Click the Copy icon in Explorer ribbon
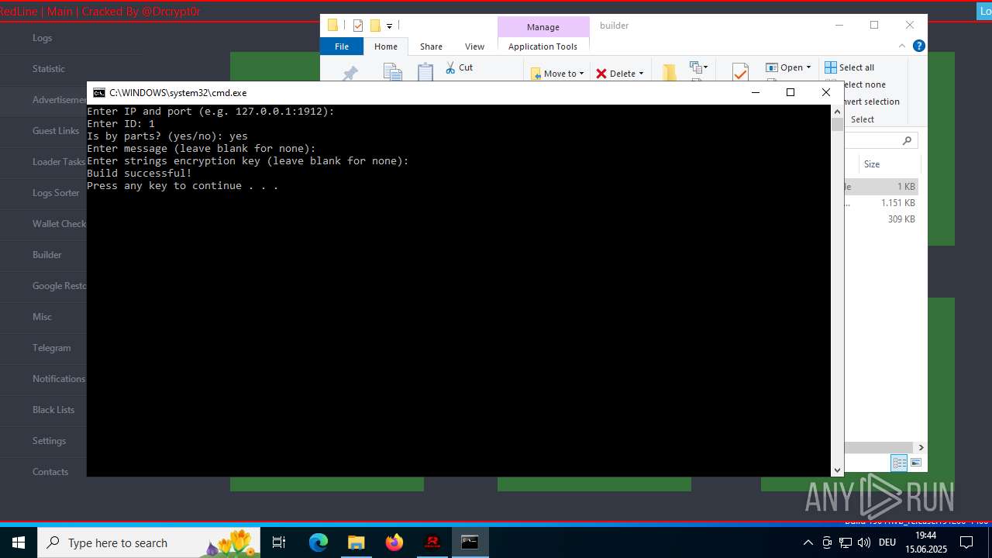This screenshot has width=992, height=558. coord(392,73)
